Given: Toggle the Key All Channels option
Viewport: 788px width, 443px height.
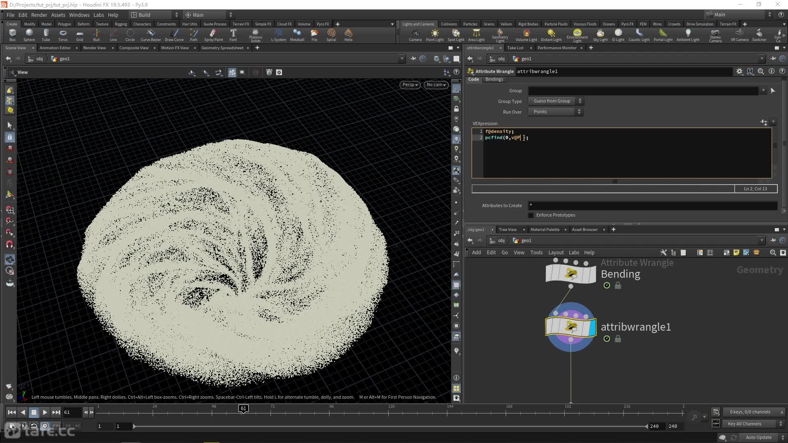Looking at the screenshot, I should coord(753,424).
